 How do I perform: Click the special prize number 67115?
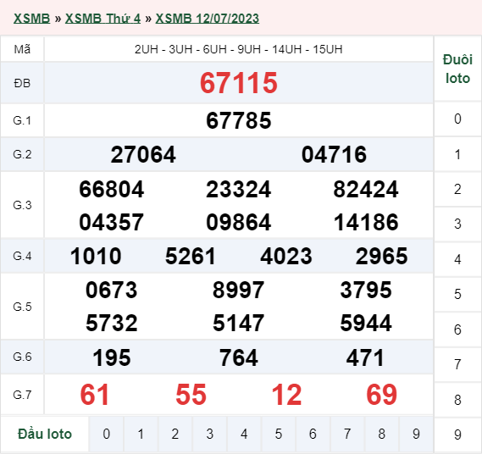(x=239, y=83)
